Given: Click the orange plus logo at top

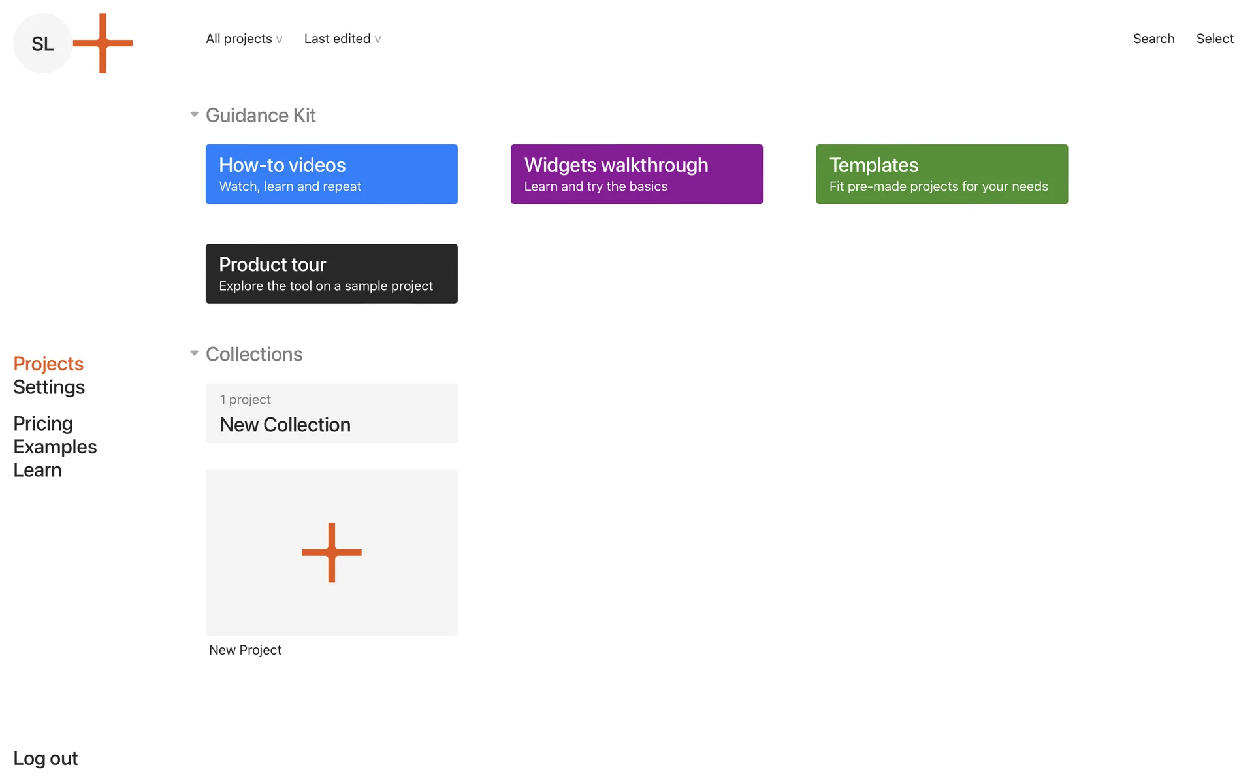Looking at the screenshot, I should (103, 43).
